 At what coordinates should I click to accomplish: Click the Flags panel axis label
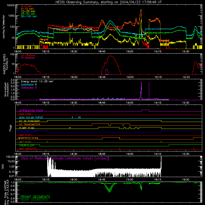(10, 128)
